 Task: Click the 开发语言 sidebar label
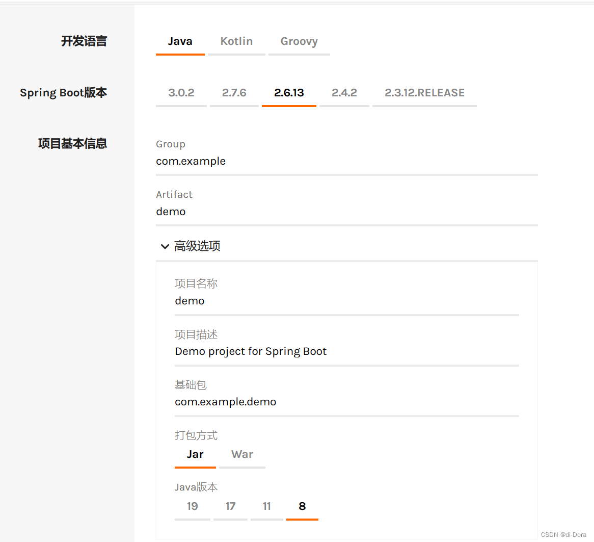click(84, 41)
